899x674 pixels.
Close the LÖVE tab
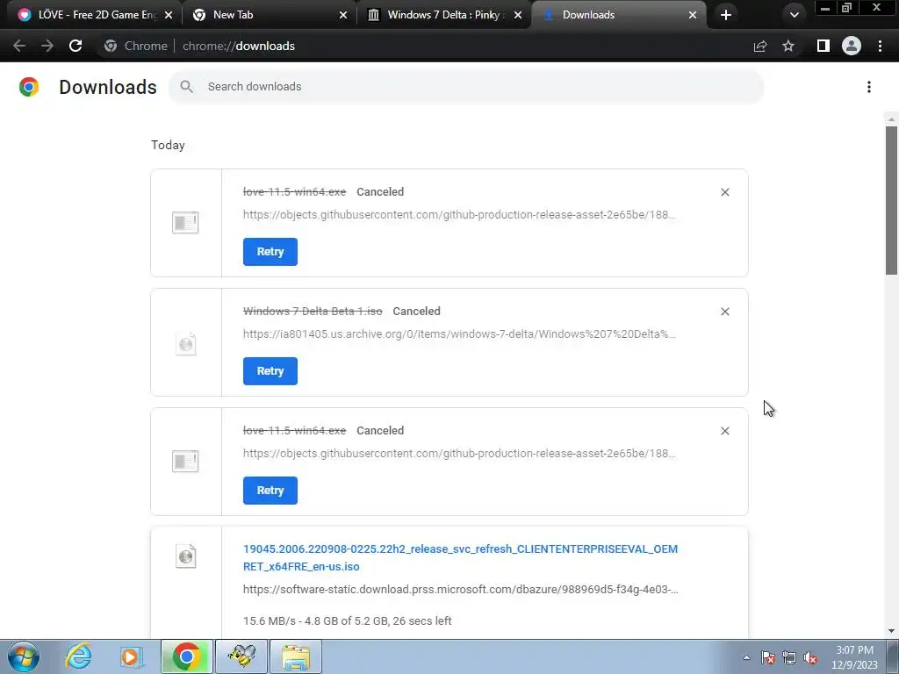click(x=169, y=15)
